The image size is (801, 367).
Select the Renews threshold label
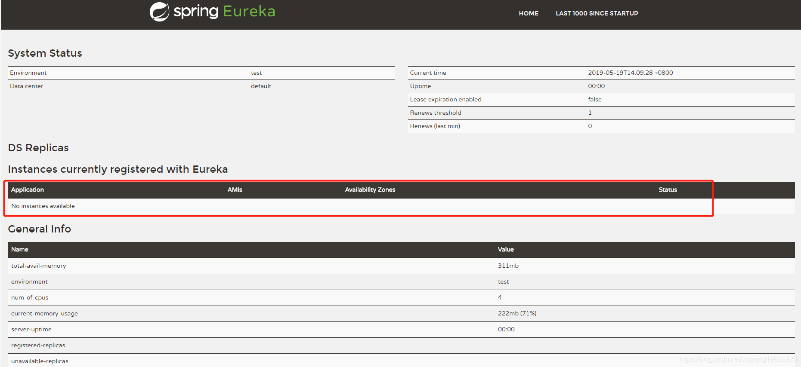[436, 113]
